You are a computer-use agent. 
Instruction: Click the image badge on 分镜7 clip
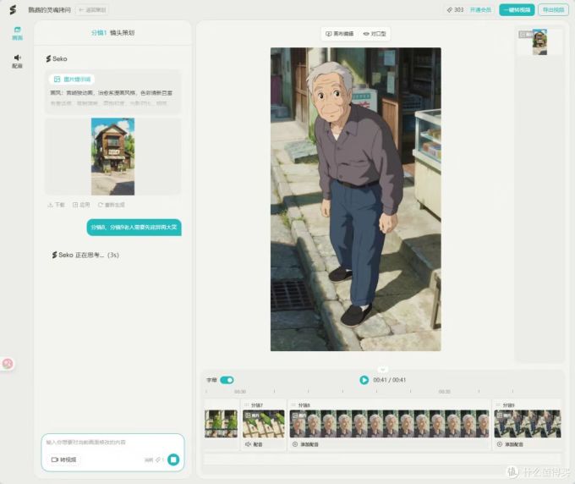(x=252, y=415)
